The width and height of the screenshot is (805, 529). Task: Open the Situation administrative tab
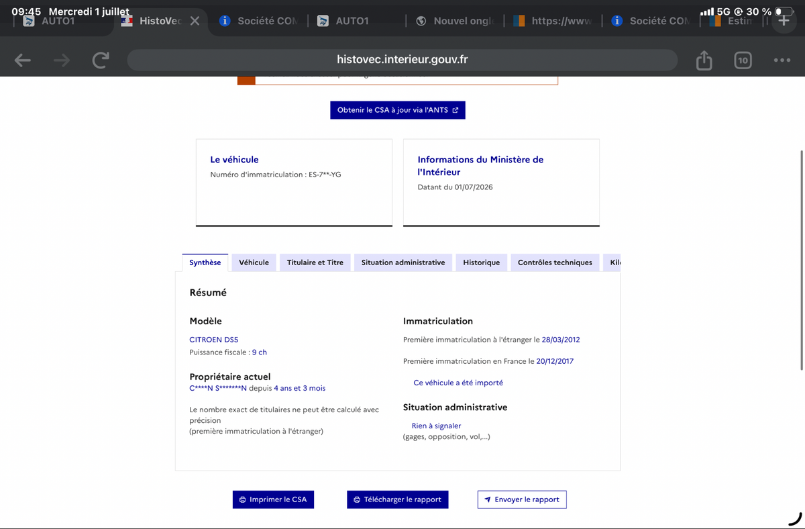(403, 262)
